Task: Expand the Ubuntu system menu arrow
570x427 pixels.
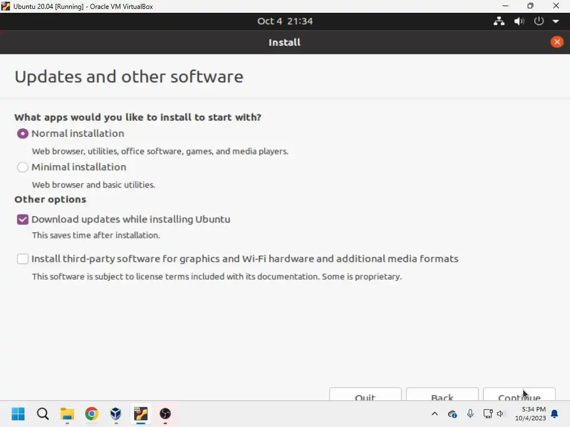Action: [556, 22]
